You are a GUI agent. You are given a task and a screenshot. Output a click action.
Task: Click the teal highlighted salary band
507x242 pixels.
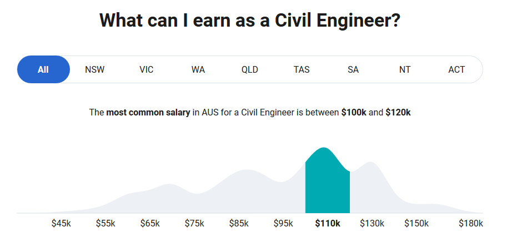coord(328,184)
